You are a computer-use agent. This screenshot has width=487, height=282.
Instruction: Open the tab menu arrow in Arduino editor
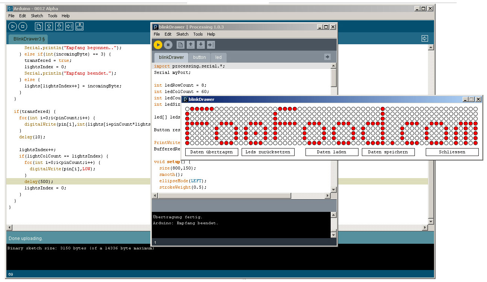pos(425,39)
